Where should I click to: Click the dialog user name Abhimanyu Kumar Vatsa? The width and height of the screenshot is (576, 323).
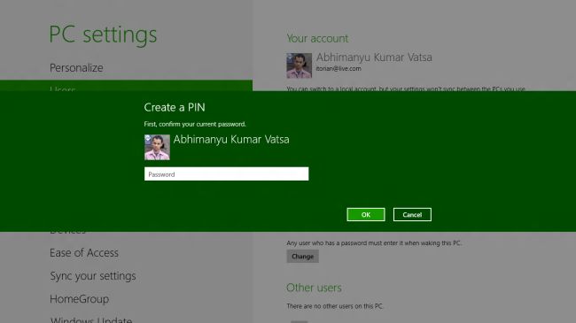(231, 140)
